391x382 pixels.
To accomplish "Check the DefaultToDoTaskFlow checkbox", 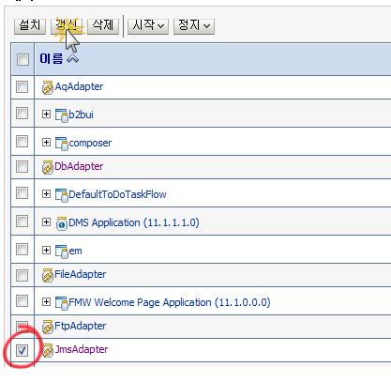I will click(23, 193).
